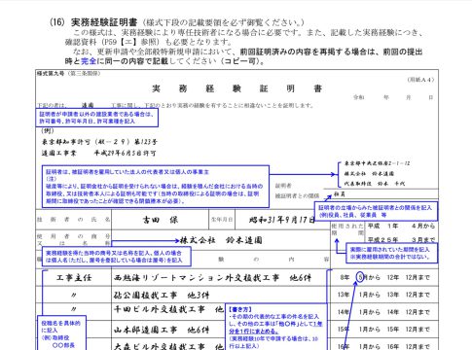
Task: Click the spaced form title 実務経験証明書
Action: (x=236, y=88)
